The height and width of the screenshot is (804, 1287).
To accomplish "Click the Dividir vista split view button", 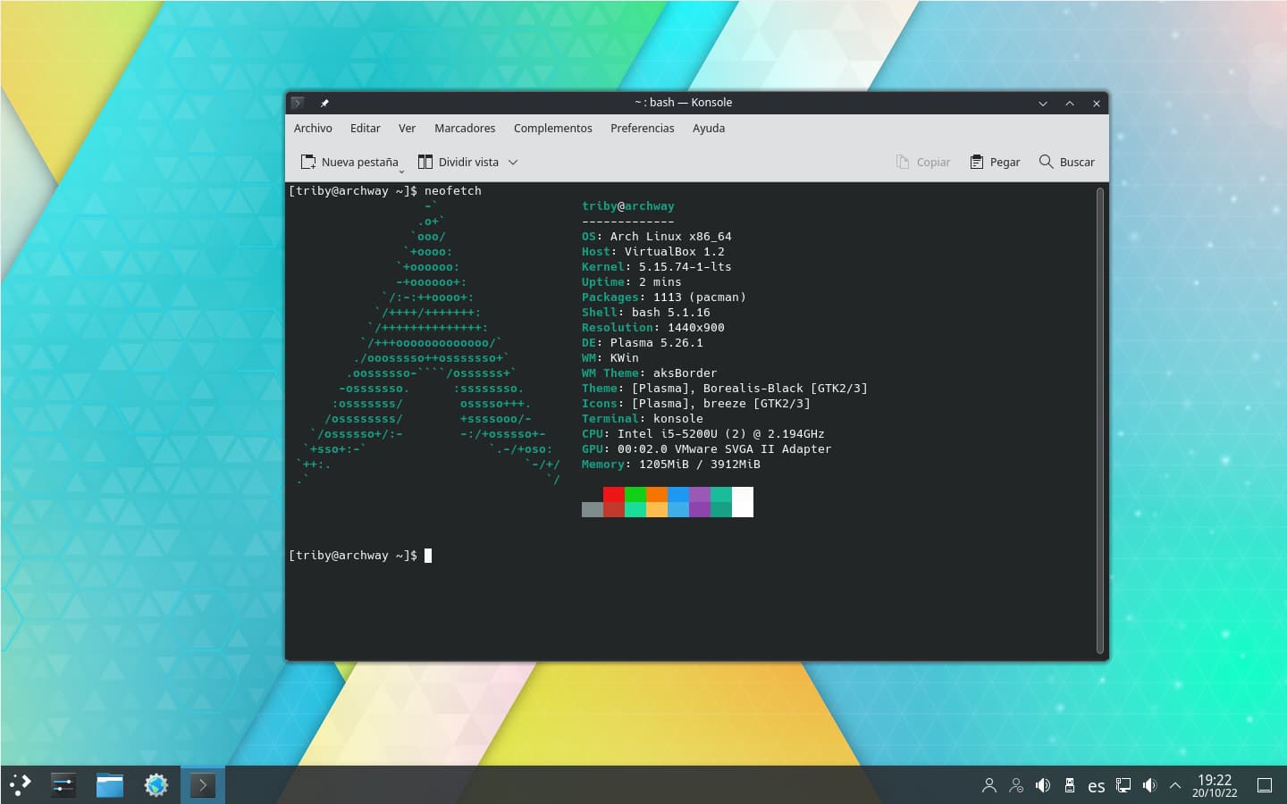I will click(458, 162).
